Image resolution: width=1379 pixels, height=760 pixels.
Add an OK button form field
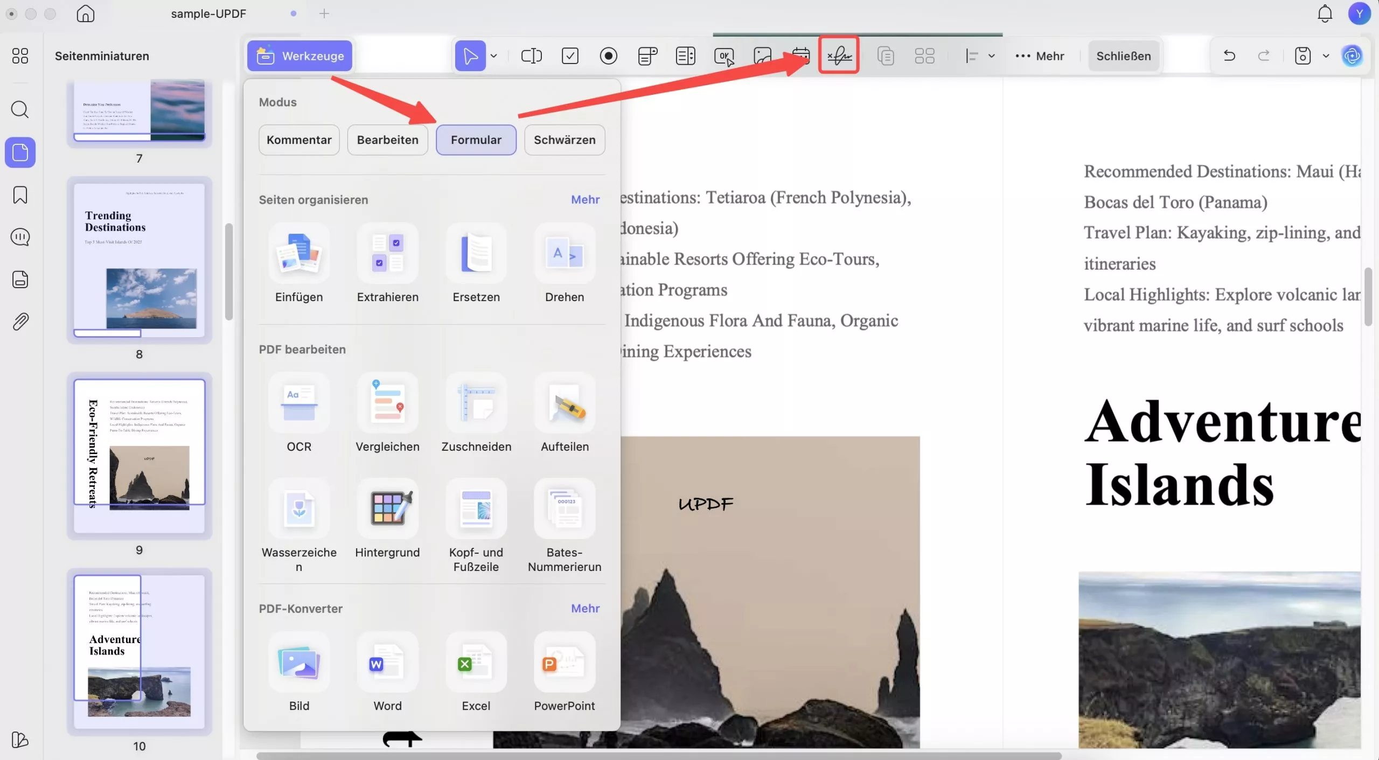724,56
